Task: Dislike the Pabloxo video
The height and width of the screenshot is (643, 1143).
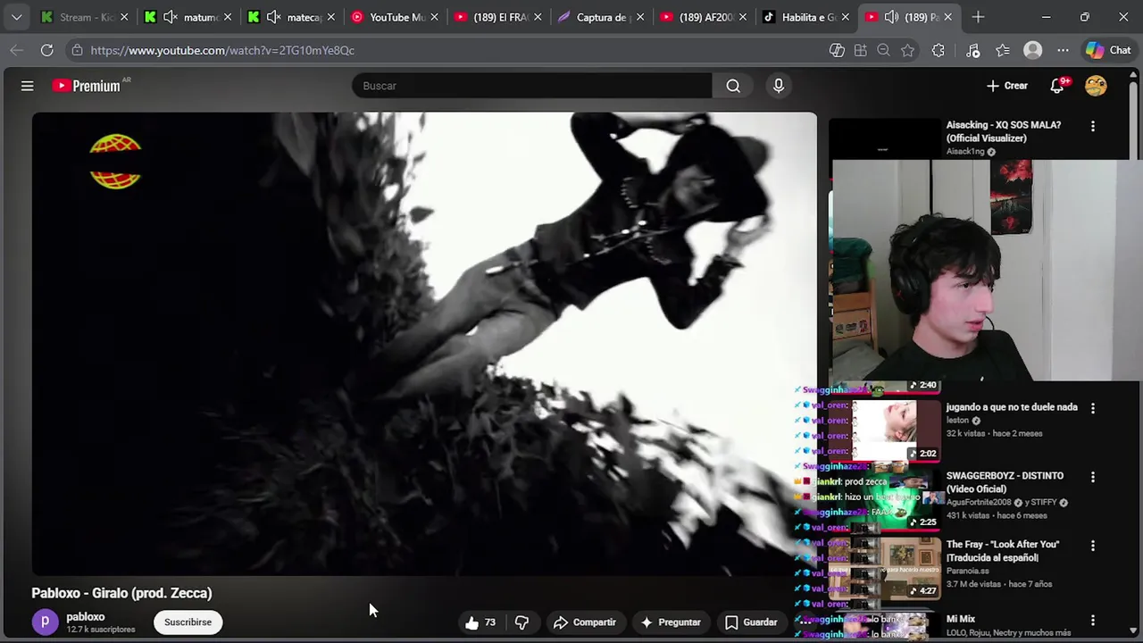Action: pos(522,622)
